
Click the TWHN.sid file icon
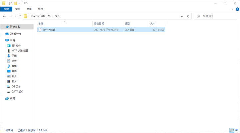click(40, 30)
